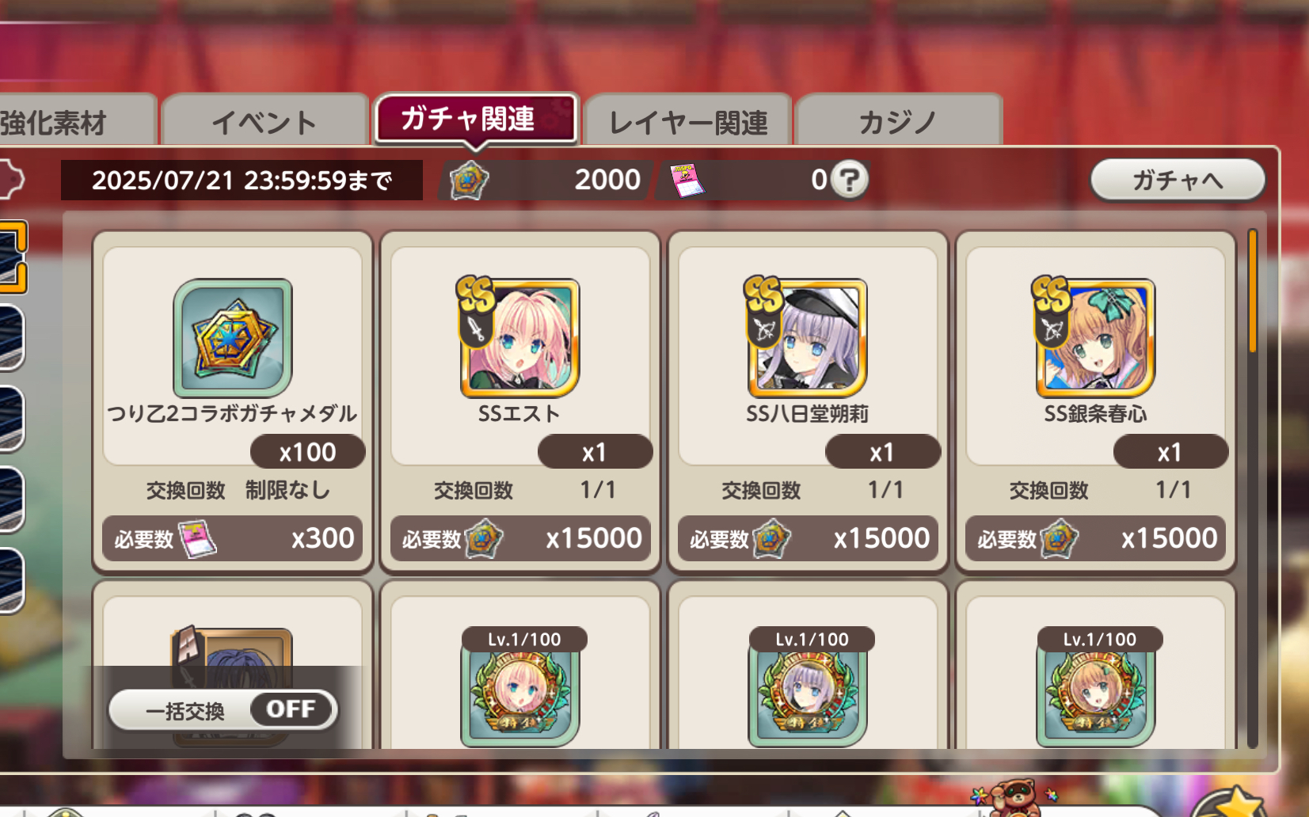This screenshot has width=1309, height=817.
Task: Open the question mark help icon
Action: tap(849, 180)
